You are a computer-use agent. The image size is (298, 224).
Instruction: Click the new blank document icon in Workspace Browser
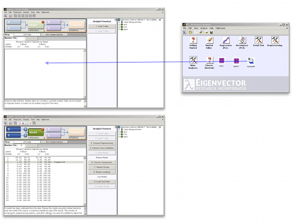197,32
